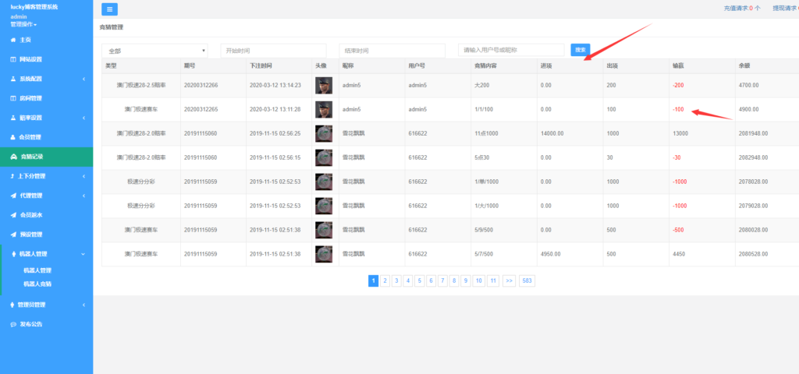This screenshot has height=374, width=799.
Task: Click the 网站设置 sidebar icon
Action: point(12,59)
